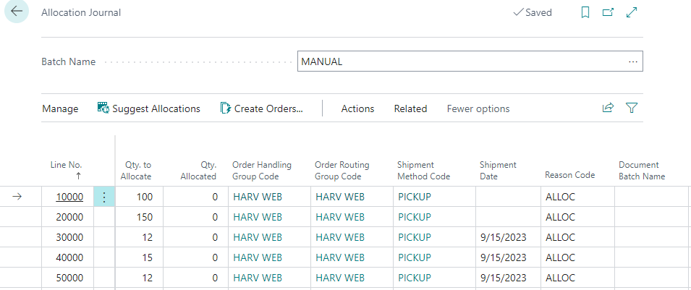Click the Batch Name input field
Screen dimensions: 691x290
[x=462, y=61]
